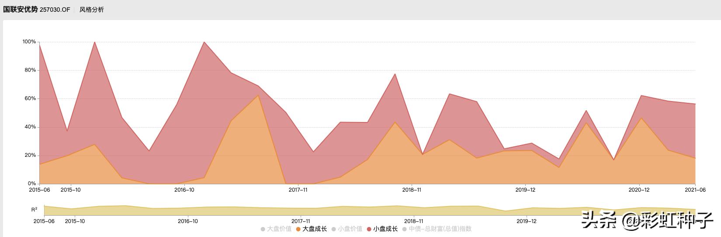The width and height of the screenshot is (721, 237).
Task: Select the R² chart 2018-11 axis label
Action: click(414, 221)
